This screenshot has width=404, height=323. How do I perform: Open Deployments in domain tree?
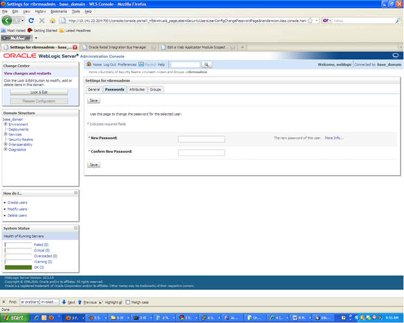18,130
